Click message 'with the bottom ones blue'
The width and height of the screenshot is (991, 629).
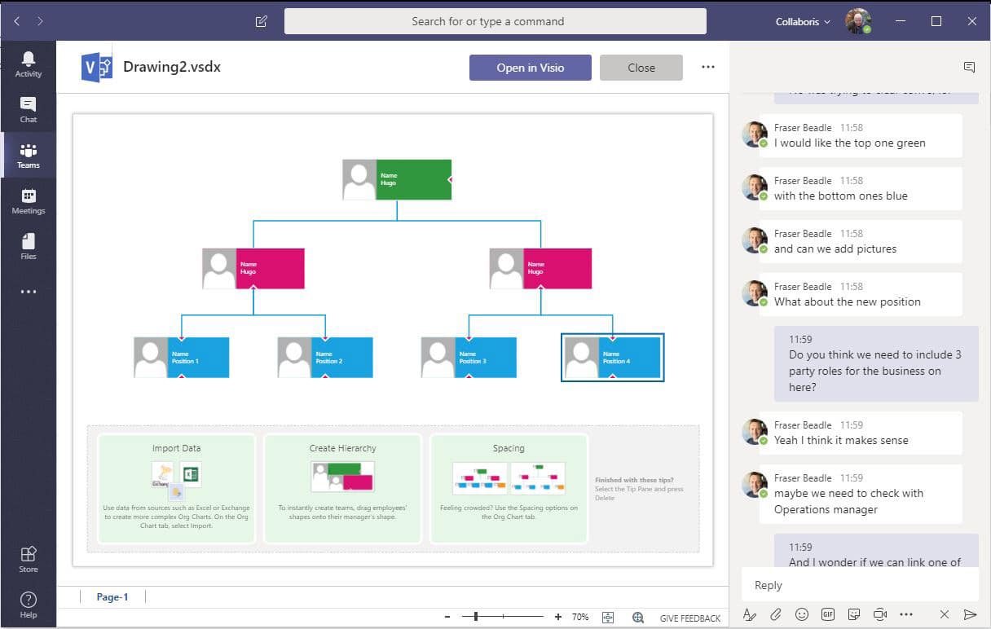tap(860, 188)
